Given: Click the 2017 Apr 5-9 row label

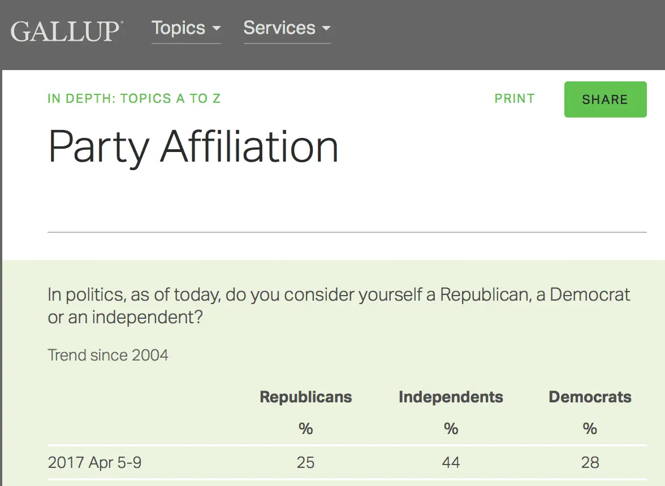Looking at the screenshot, I should click(x=94, y=463).
